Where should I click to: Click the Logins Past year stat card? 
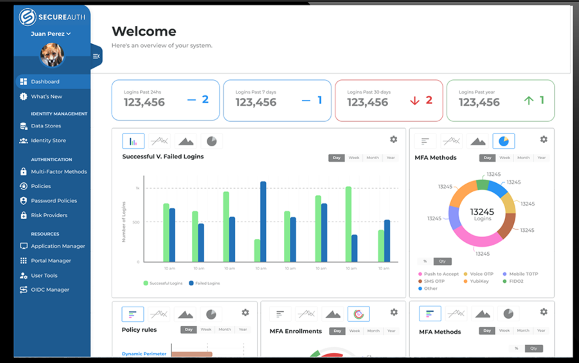click(500, 100)
